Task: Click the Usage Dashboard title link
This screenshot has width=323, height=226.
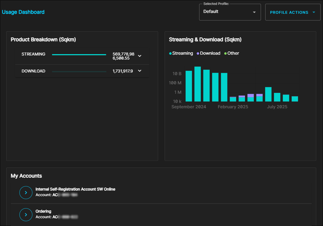Action: click(23, 12)
